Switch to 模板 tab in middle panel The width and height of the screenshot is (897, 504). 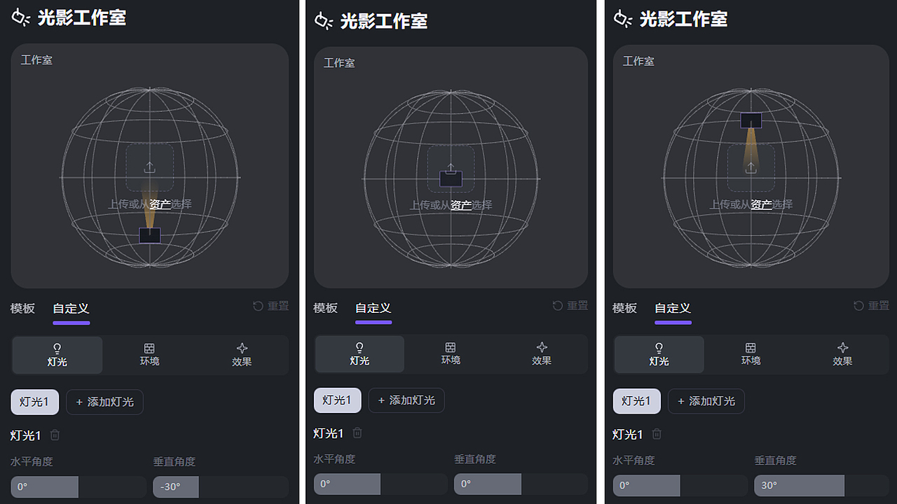click(x=325, y=308)
